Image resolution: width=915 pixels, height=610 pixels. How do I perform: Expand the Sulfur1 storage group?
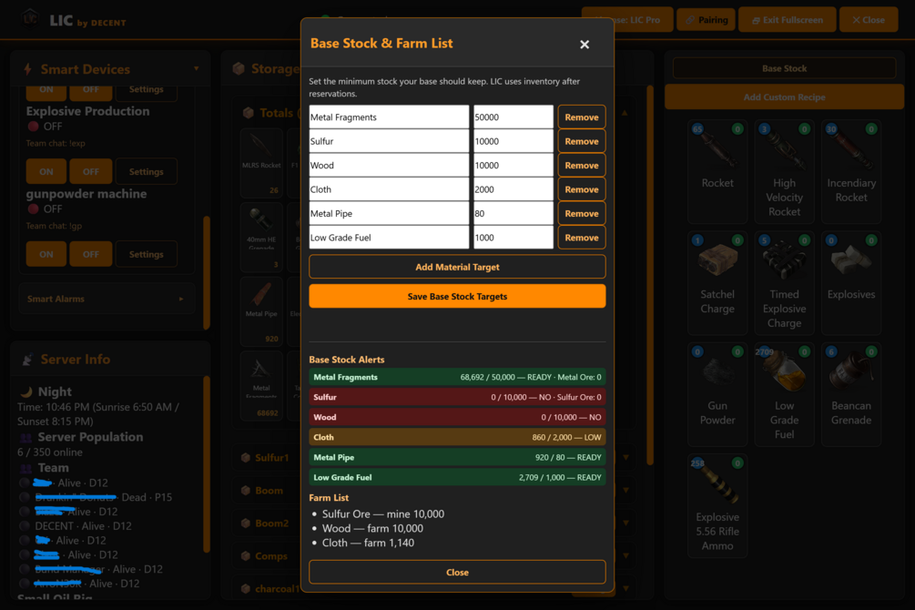626,458
